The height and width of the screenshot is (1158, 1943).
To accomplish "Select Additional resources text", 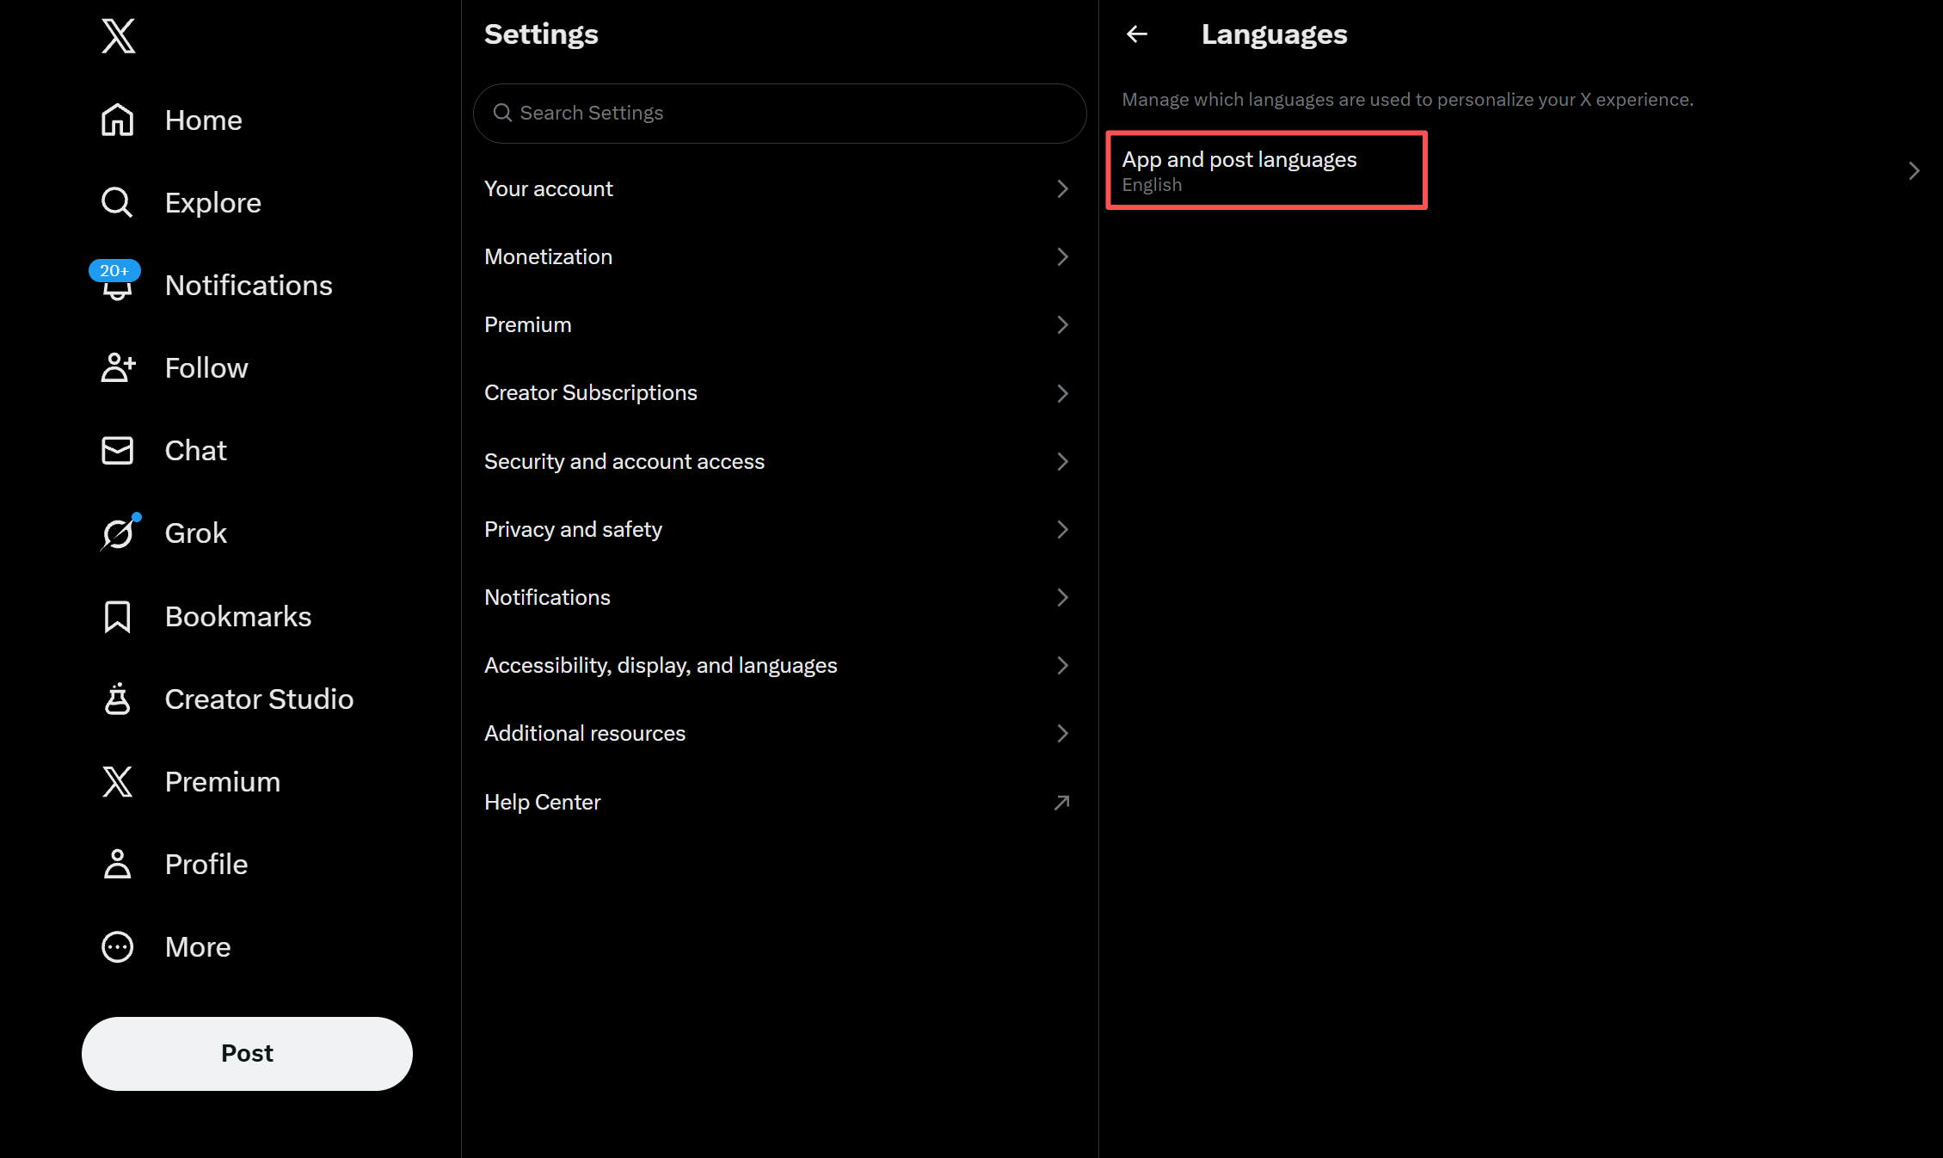I will 585,733.
